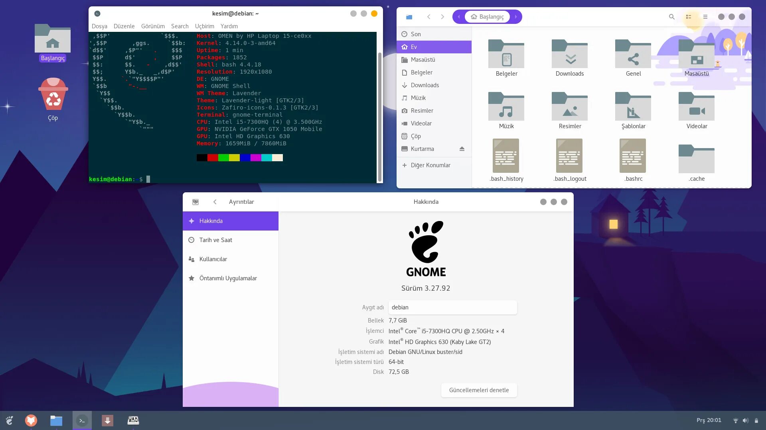The height and width of the screenshot is (430, 766).
Task: Click Güncellemeleri denetle button
Action: click(x=479, y=390)
